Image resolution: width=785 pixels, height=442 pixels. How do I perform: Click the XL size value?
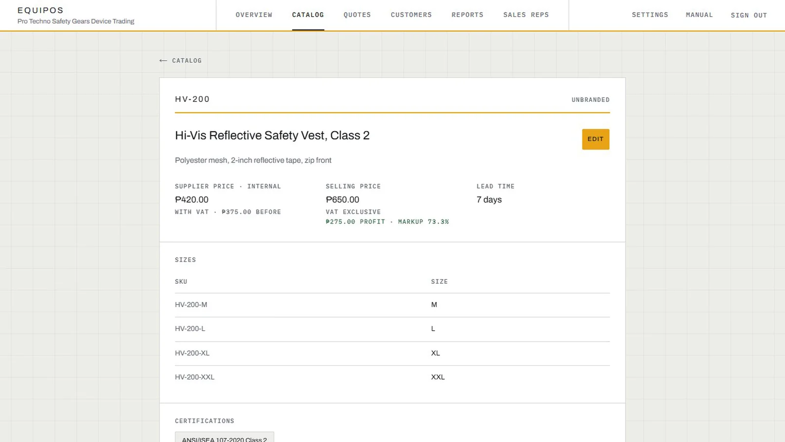click(x=435, y=353)
